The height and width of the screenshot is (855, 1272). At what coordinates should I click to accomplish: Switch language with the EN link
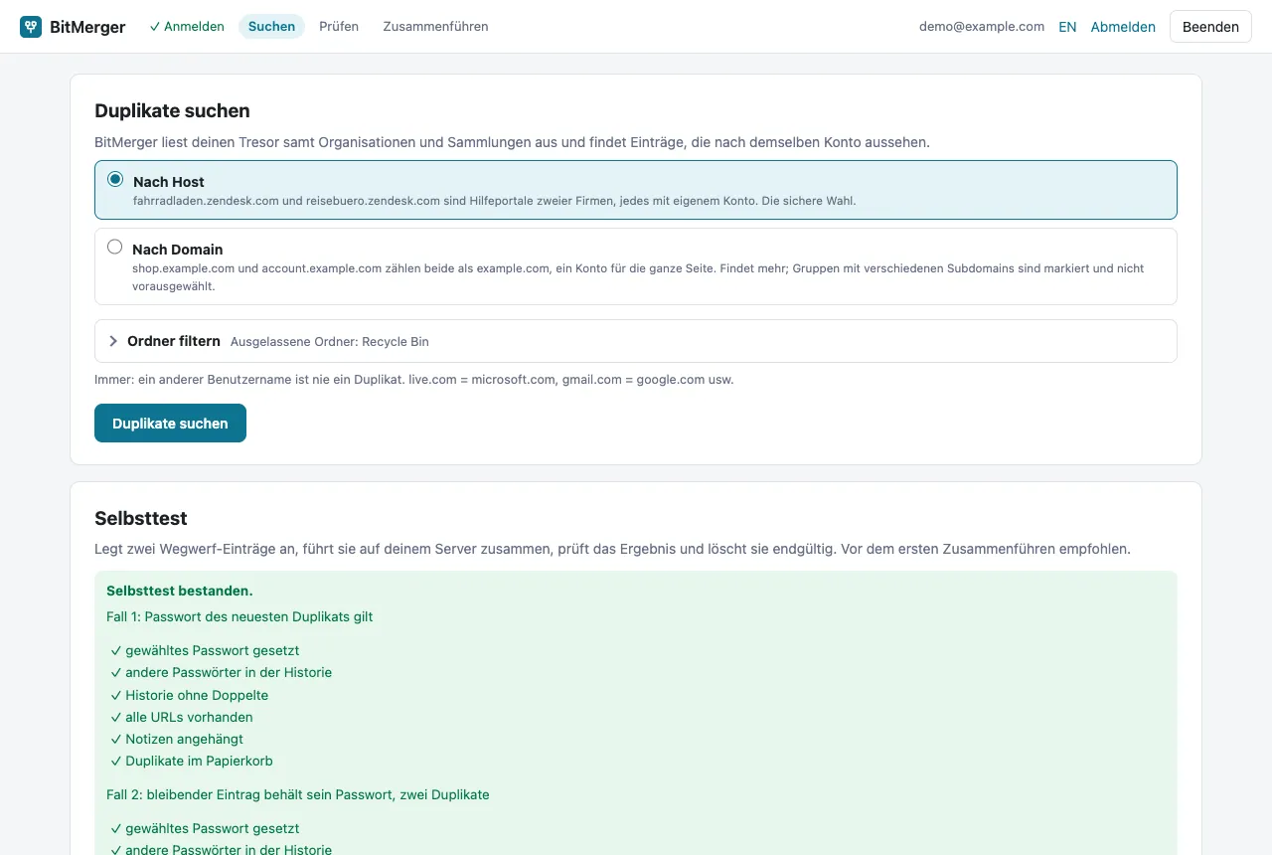point(1067,27)
